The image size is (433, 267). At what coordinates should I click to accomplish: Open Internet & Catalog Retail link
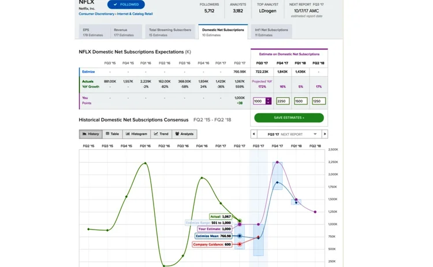135,14
